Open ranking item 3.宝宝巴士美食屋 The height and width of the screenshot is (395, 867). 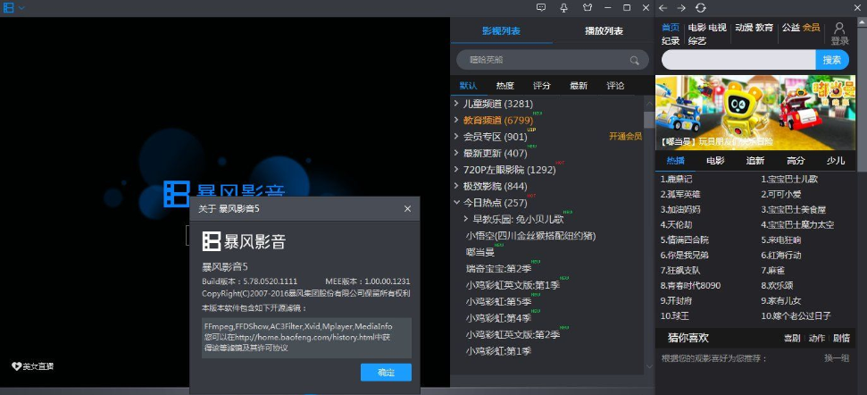[x=793, y=210]
